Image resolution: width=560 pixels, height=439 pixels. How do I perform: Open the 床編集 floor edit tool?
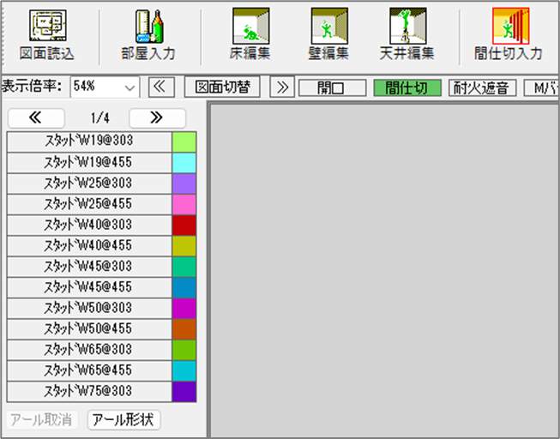250,34
